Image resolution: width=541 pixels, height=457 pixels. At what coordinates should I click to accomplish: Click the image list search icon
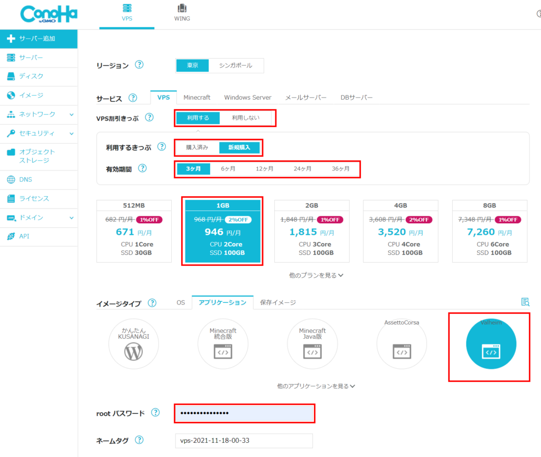pyautogui.click(x=525, y=302)
